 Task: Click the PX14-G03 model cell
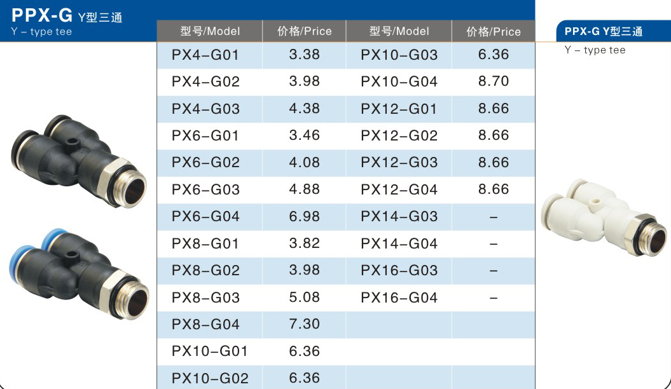(x=399, y=217)
